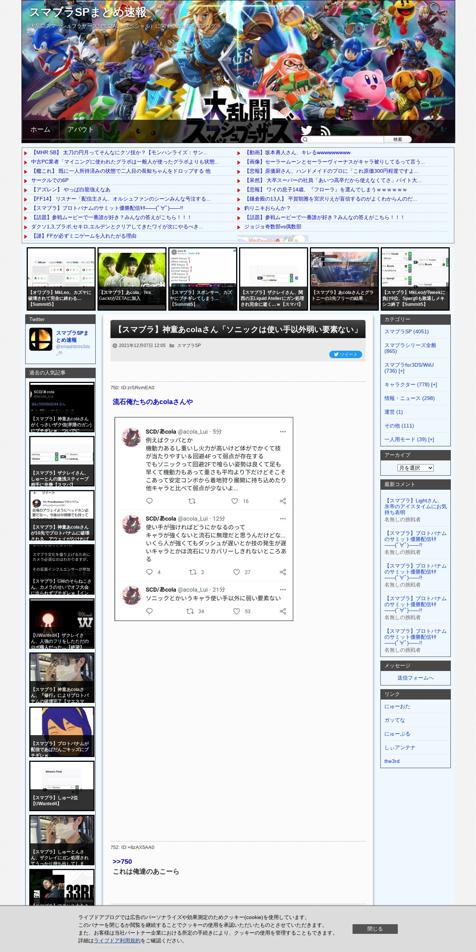Like the tweet with 16 likes

235,501
